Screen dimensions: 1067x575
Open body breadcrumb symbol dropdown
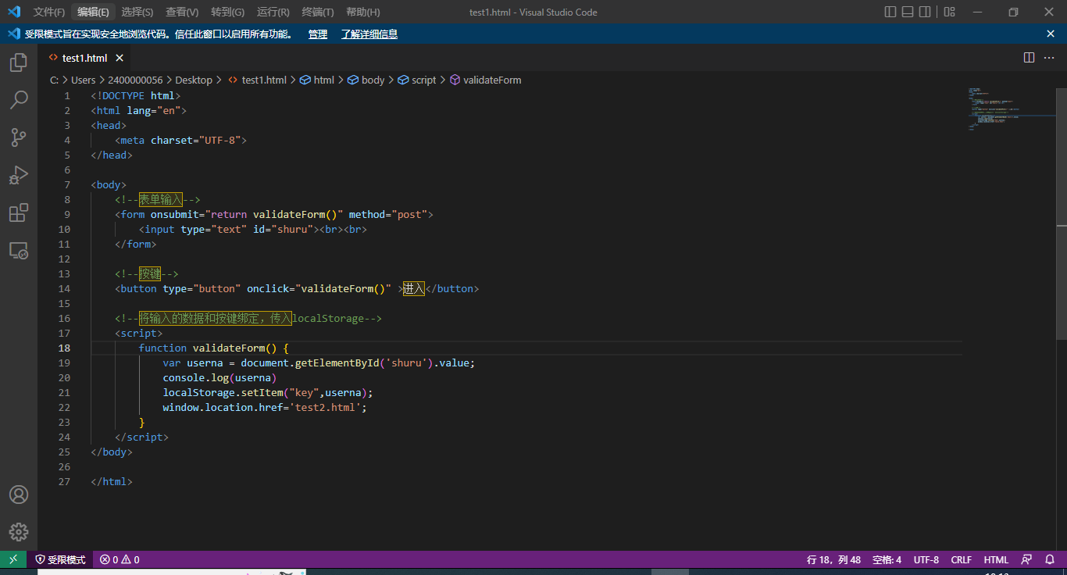pyautogui.click(x=366, y=80)
